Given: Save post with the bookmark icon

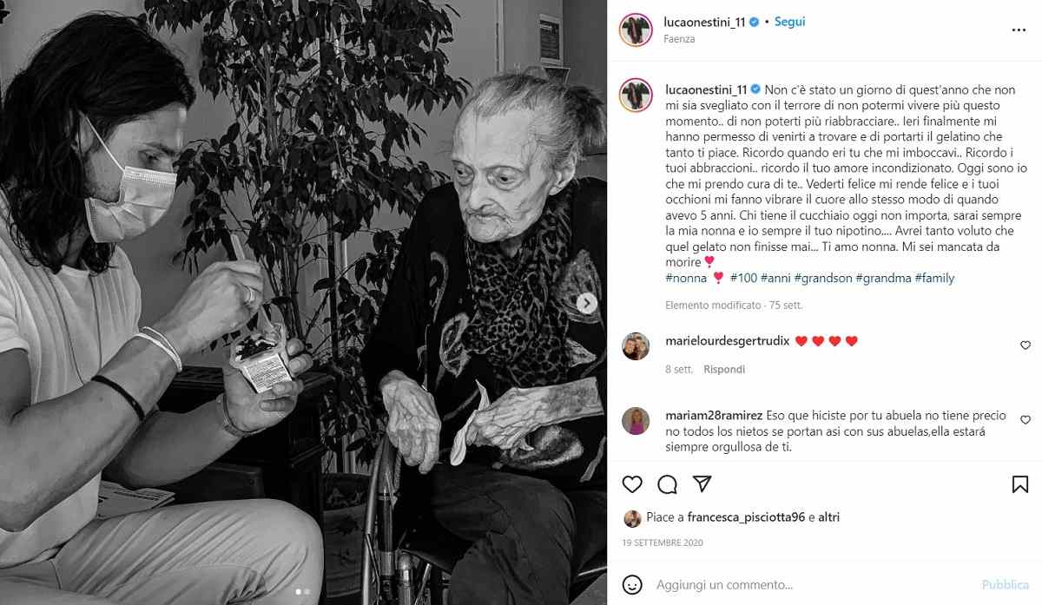Looking at the screenshot, I should coord(1020,483).
